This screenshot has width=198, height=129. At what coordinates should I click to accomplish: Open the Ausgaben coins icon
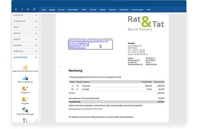(25, 99)
